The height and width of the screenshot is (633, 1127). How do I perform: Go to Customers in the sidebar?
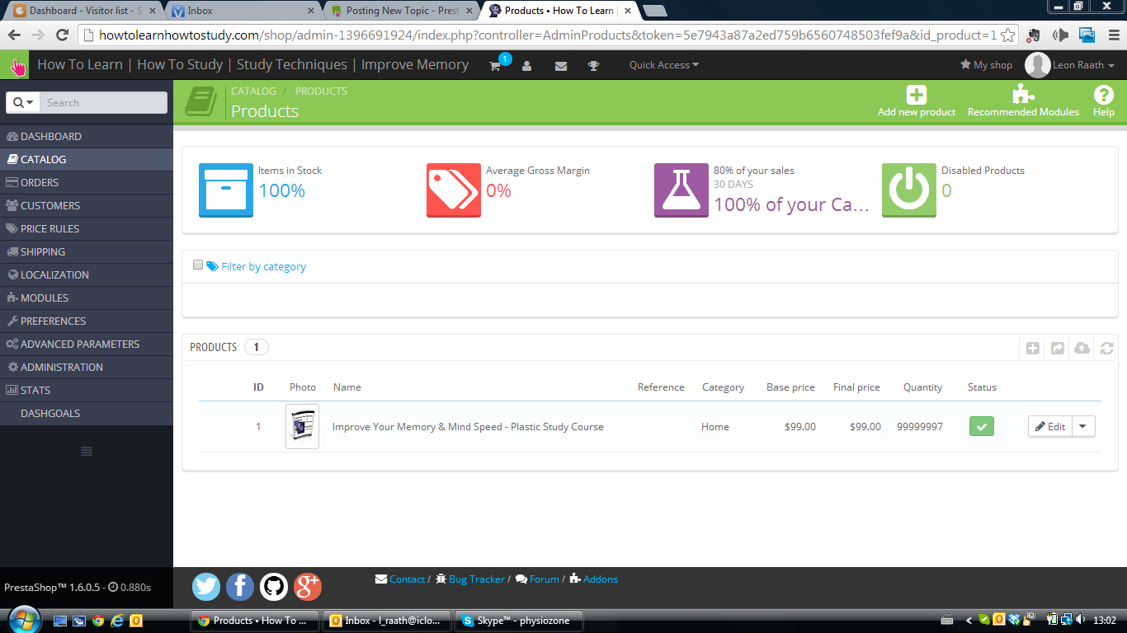click(87, 206)
